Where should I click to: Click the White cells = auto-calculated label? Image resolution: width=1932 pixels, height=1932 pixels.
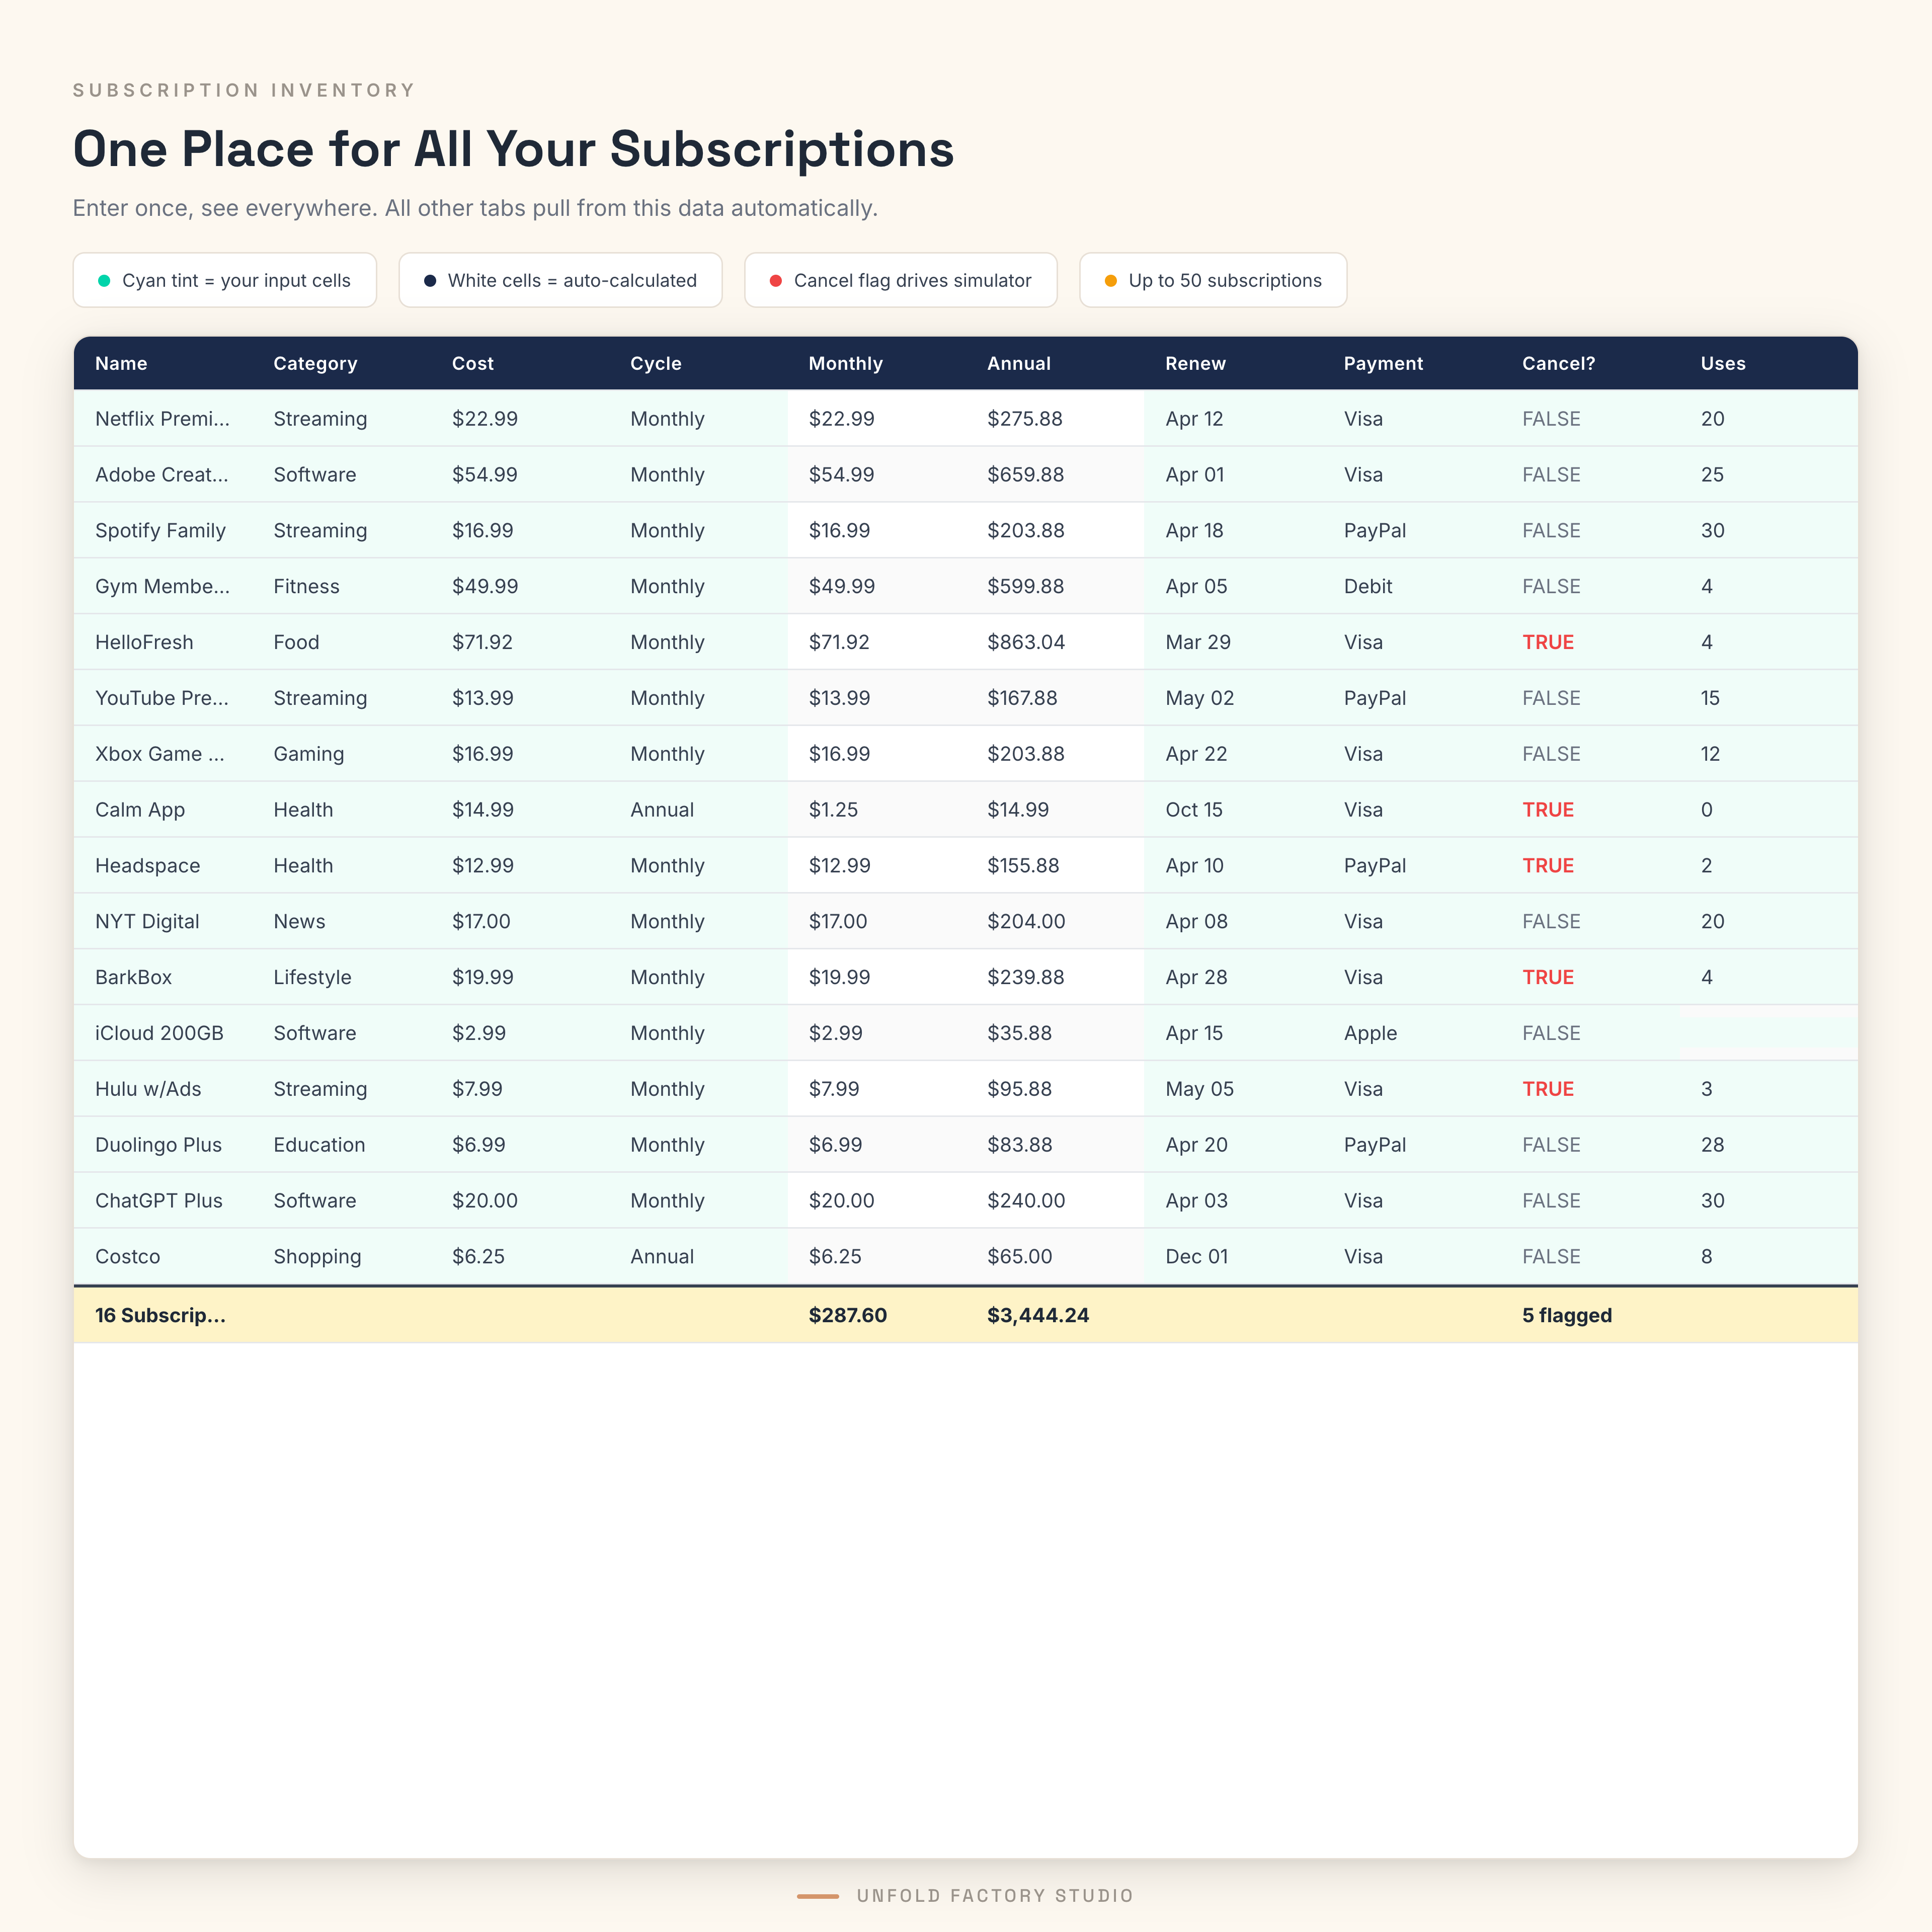coord(572,281)
